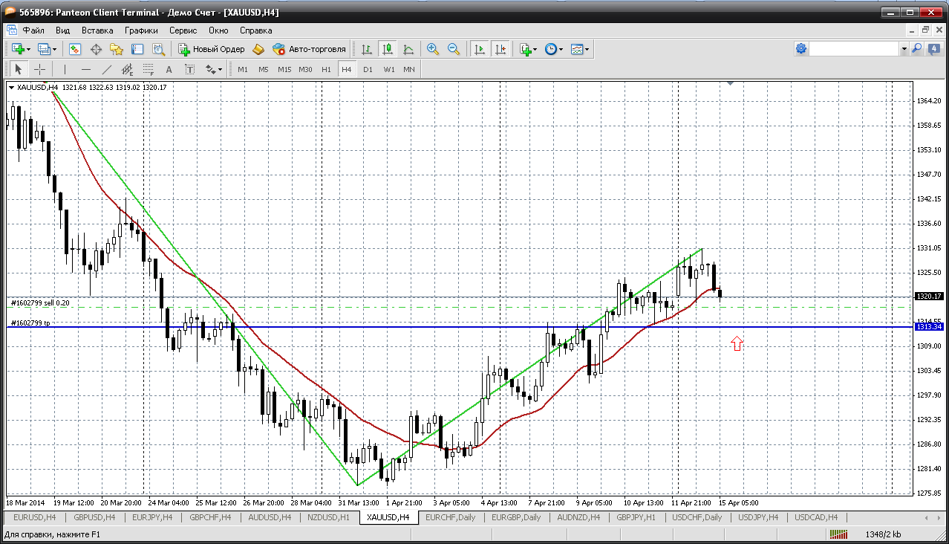Image resolution: width=949 pixels, height=544 pixels.
Task: Select the vertical line tool
Action: click(x=65, y=69)
